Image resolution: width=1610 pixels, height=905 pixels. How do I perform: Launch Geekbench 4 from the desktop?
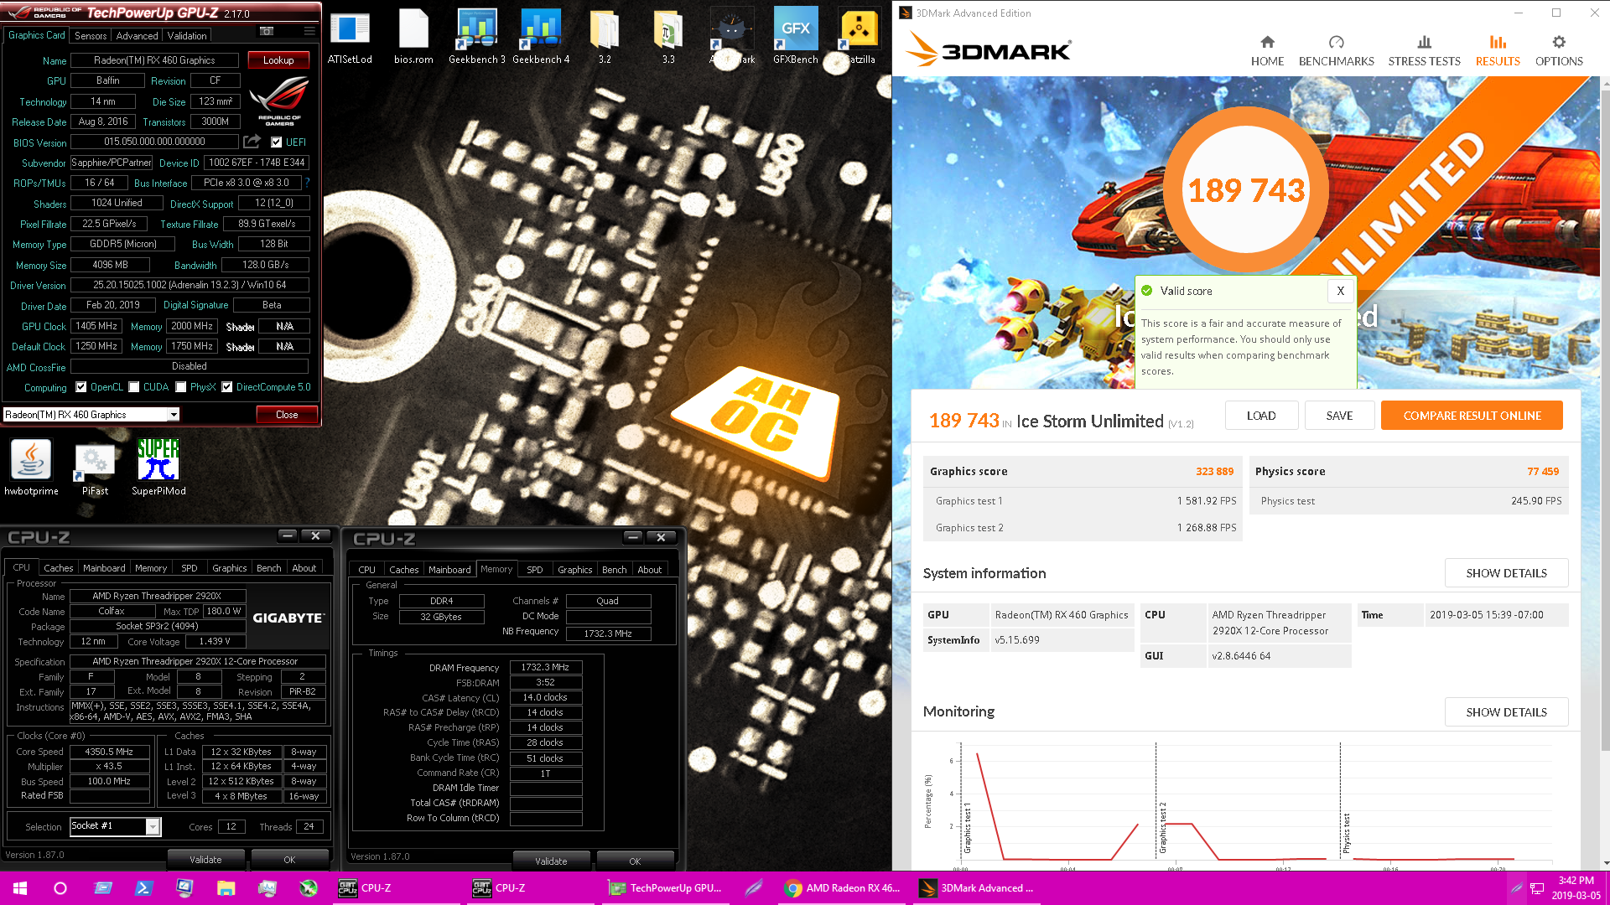[541, 37]
